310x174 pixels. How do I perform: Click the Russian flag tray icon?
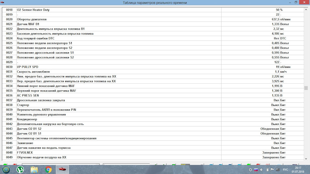256,170
